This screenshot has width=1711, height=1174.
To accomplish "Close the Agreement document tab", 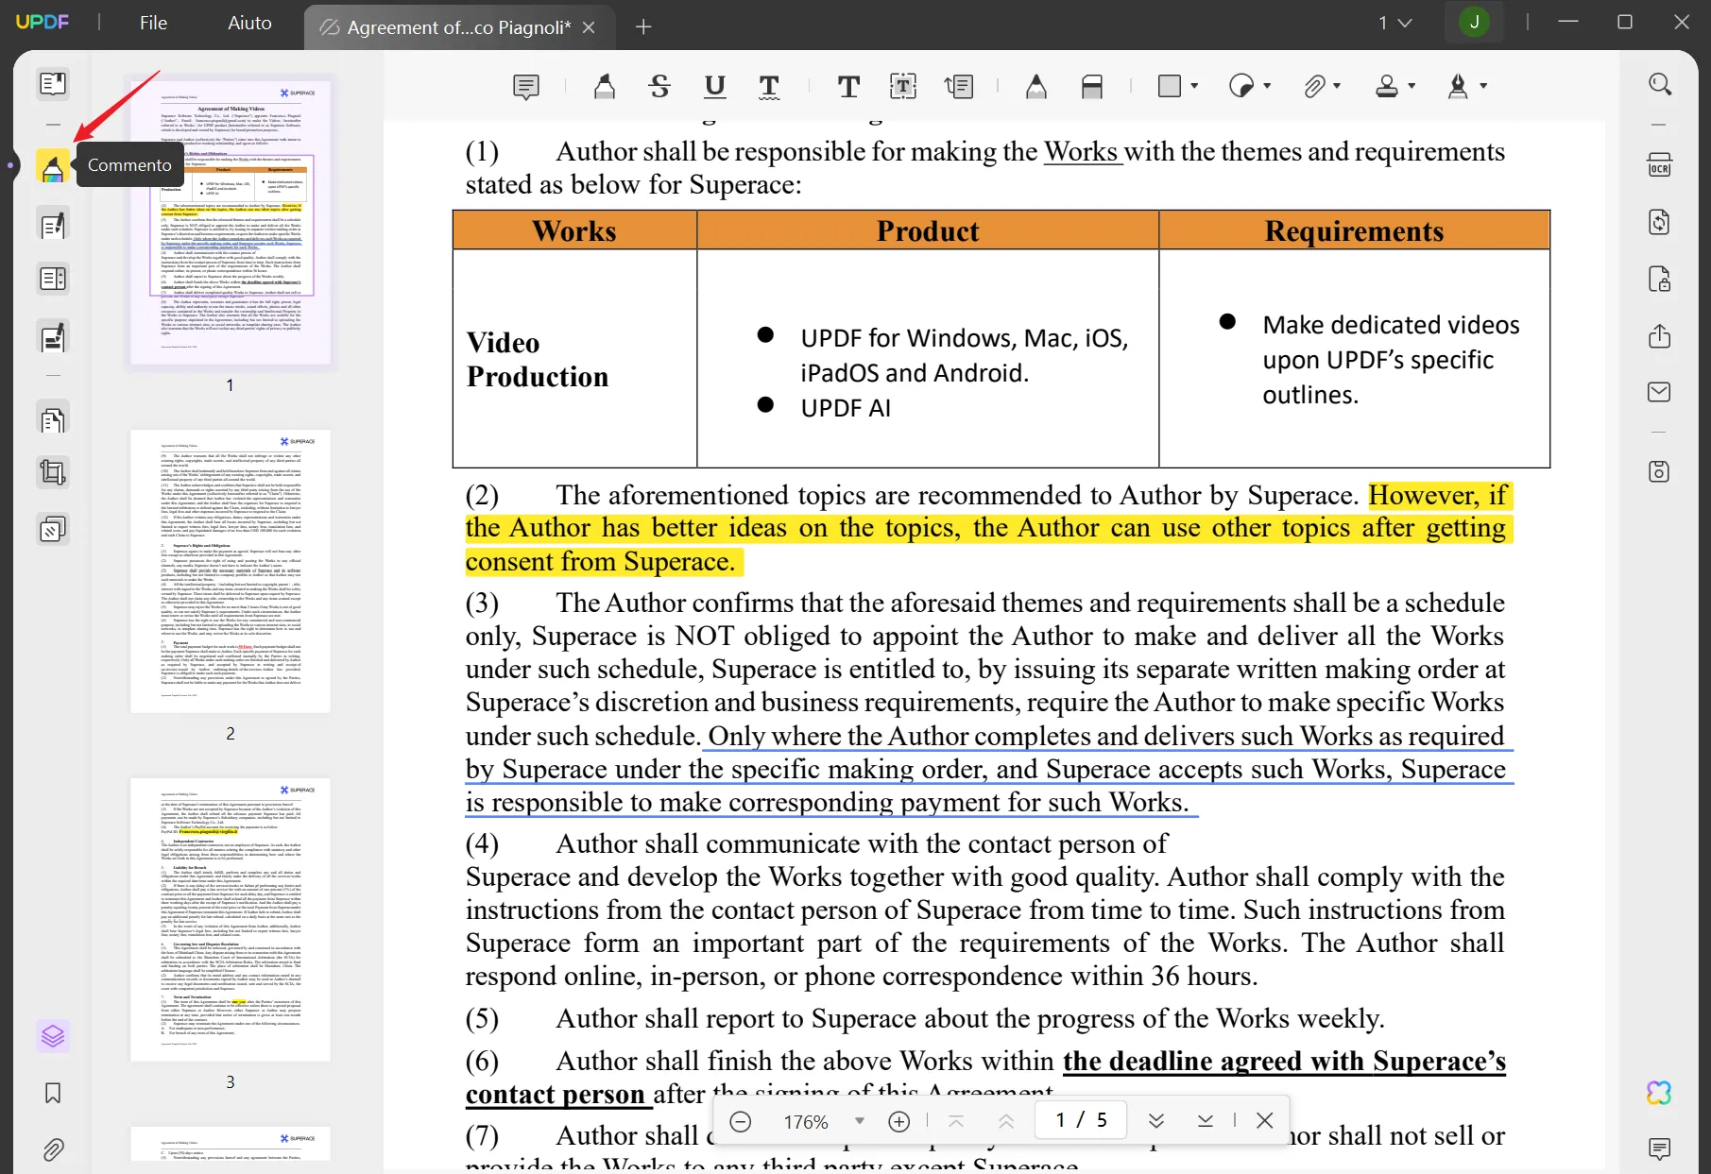I will coord(589,27).
